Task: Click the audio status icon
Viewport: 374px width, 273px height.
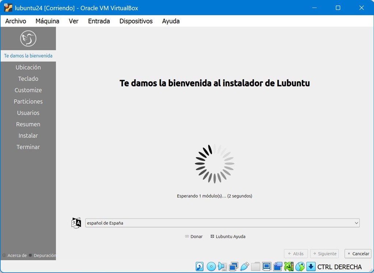Action: coord(222,266)
